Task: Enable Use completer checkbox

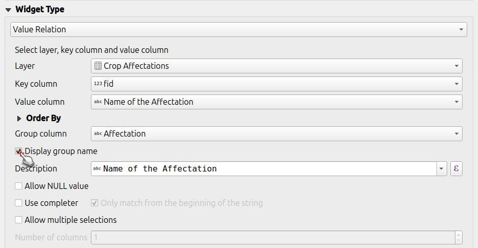Action: click(18, 203)
